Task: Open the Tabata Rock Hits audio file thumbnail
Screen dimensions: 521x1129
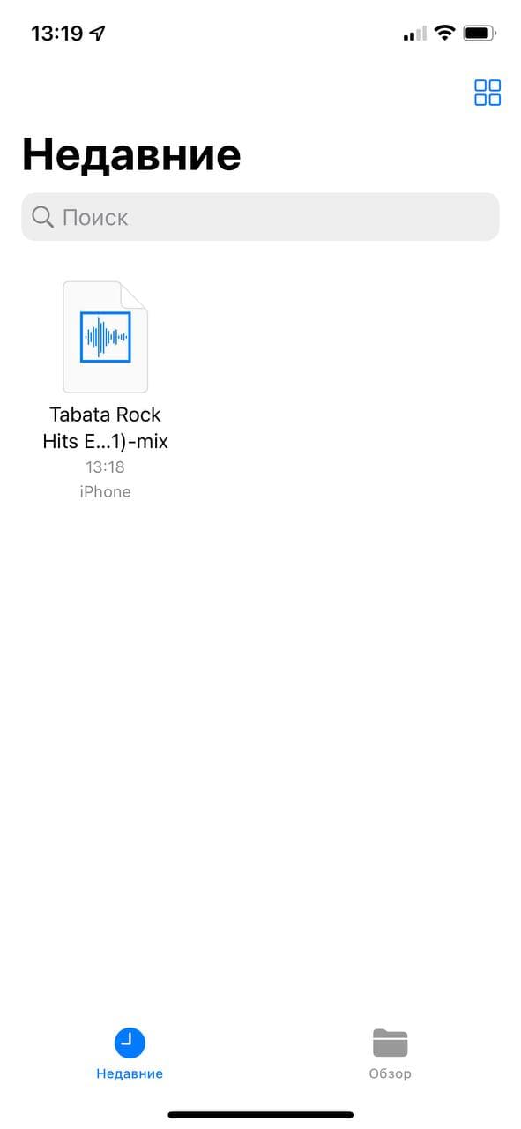Action: (x=105, y=337)
